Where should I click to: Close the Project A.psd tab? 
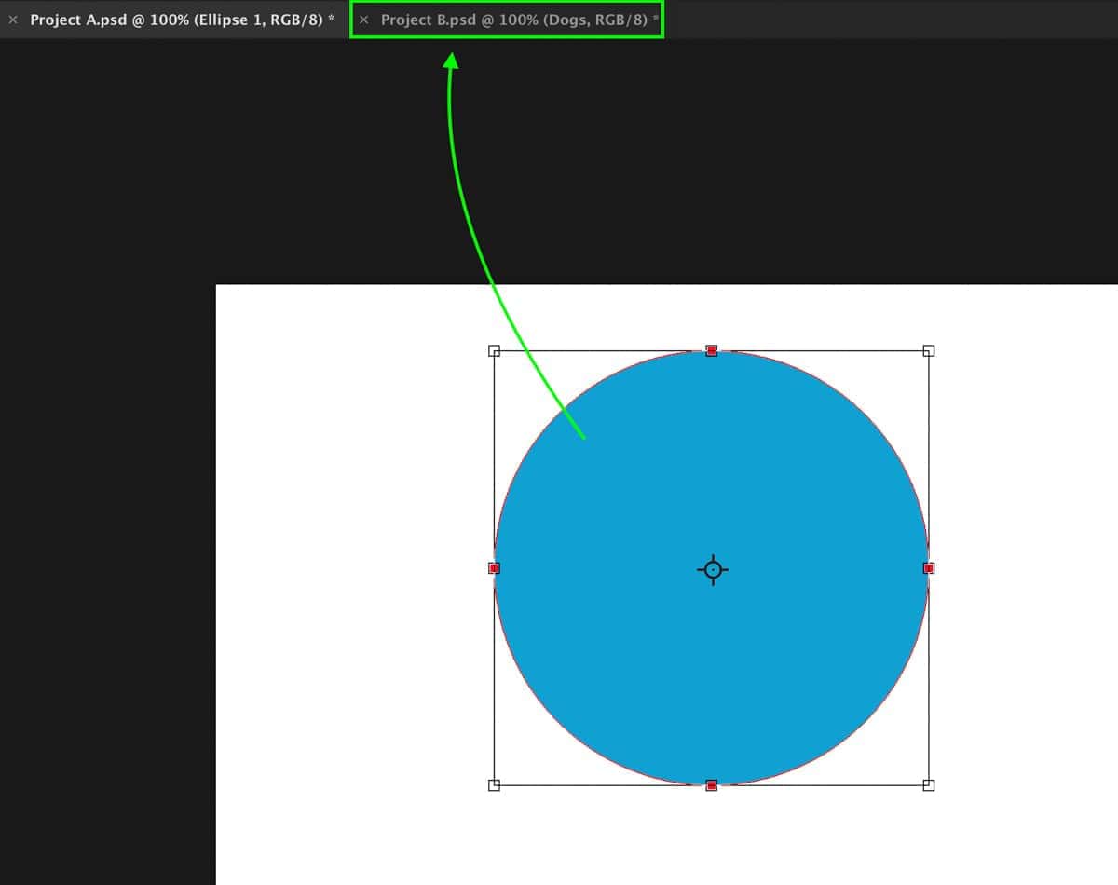(x=13, y=20)
